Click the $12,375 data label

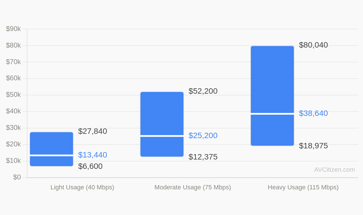coord(203,157)
